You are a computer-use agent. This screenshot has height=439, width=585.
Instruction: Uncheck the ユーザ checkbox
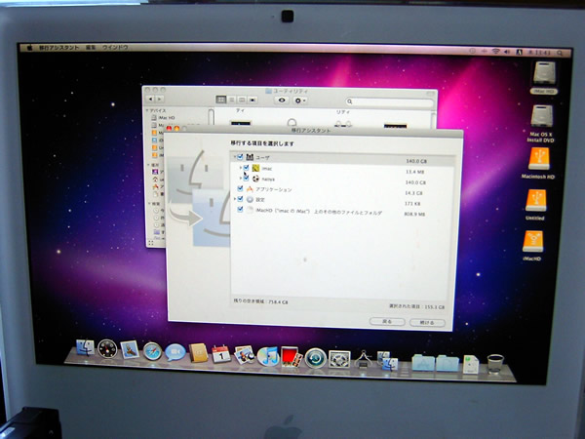click(x=240, y=157)
